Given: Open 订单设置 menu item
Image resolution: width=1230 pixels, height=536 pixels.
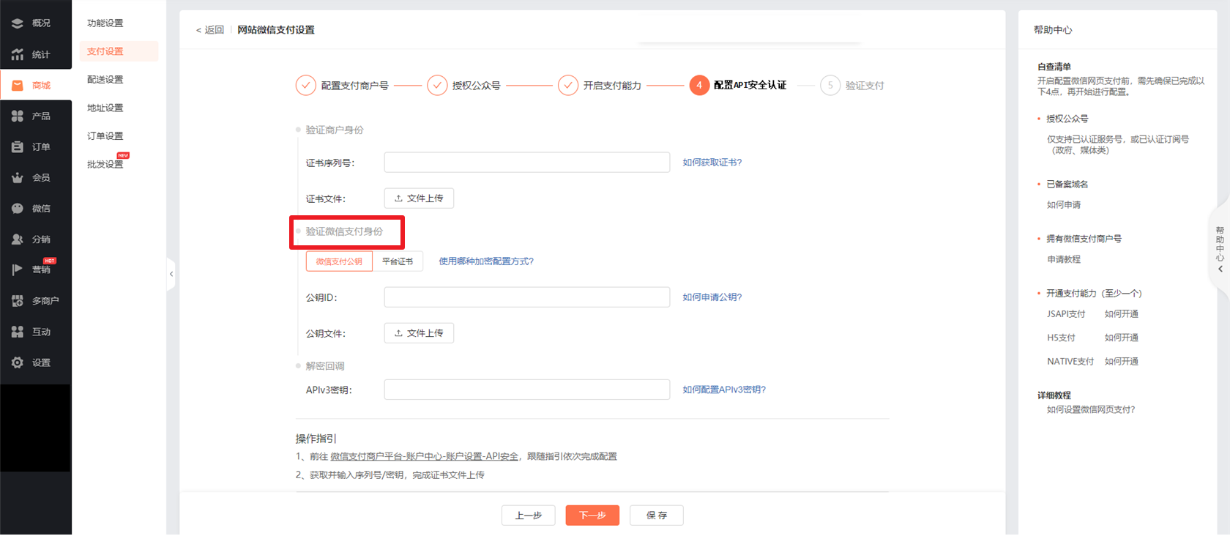Looking at the screenshot, I should (x=105, y=136).
